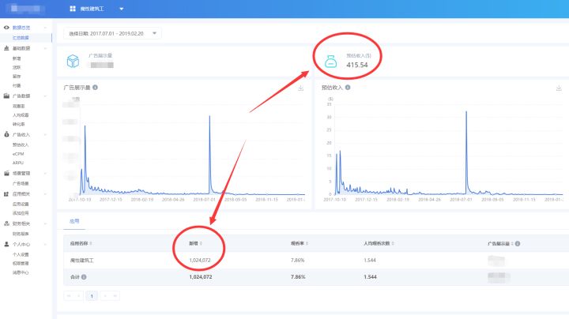
Task: Click the app grid icon in the top bar
Action: coord(73,9)
